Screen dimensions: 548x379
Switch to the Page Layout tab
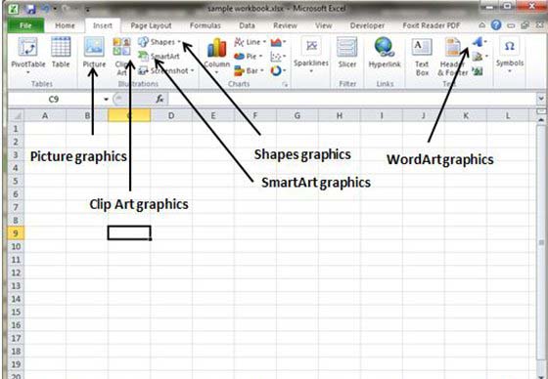coord(151,25)
